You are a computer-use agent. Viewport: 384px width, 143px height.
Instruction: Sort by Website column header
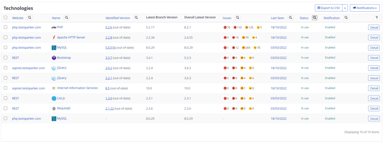point(18,18)
